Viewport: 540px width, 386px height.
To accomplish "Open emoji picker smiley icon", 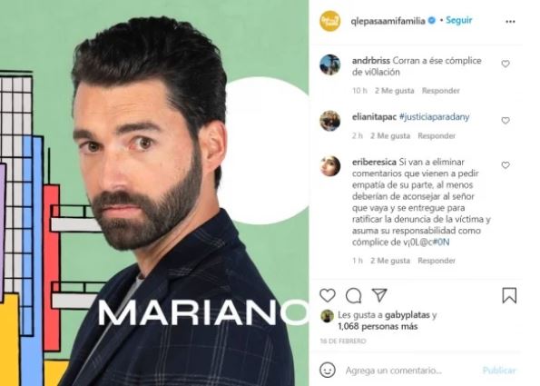I will pos(327,371).
